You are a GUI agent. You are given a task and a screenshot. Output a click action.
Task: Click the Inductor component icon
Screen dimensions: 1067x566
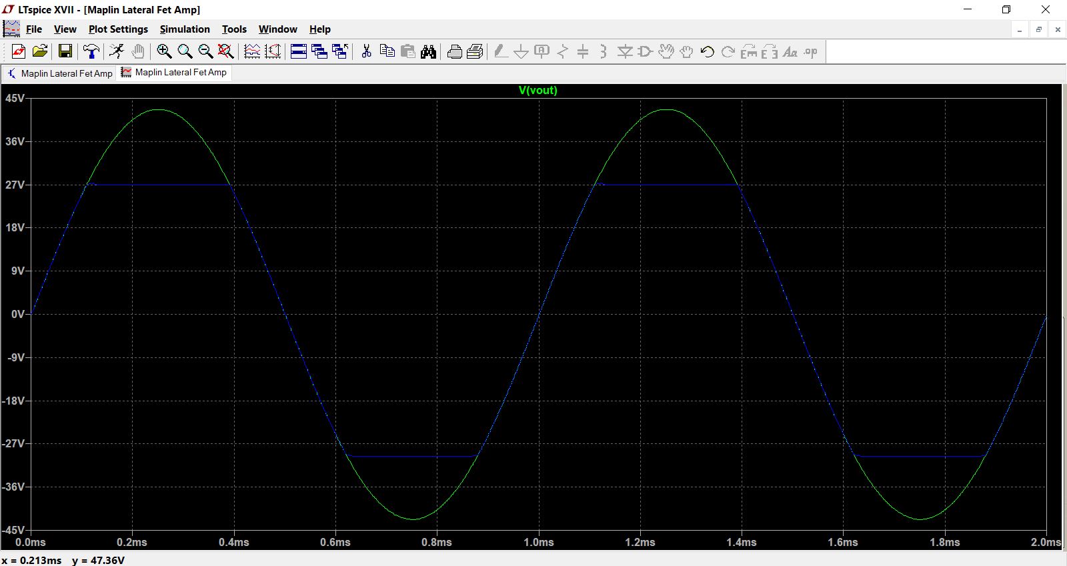tap(604, 51)
